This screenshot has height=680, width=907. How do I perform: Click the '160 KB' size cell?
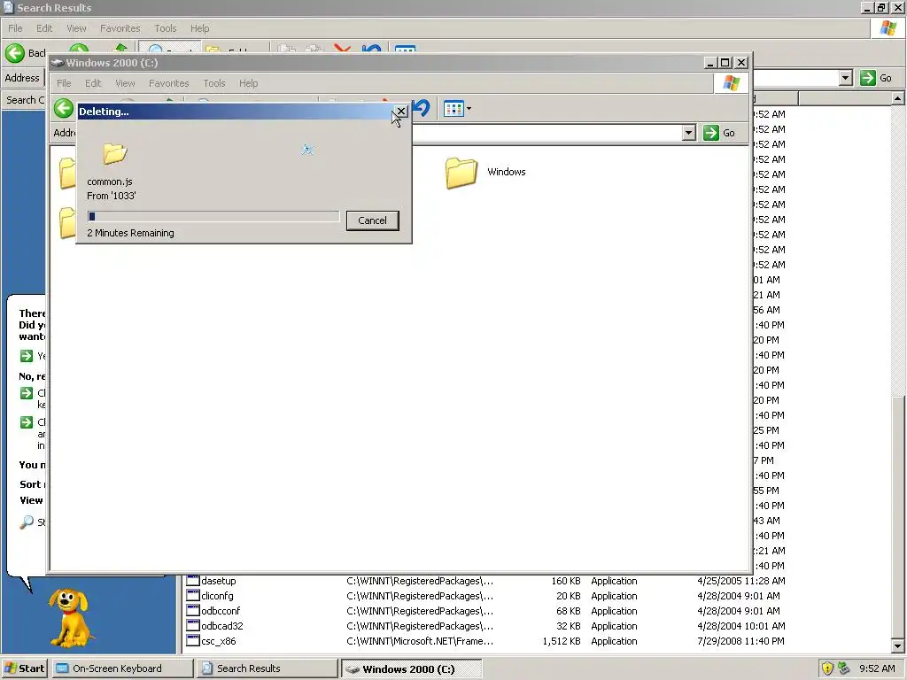point(566,581)
